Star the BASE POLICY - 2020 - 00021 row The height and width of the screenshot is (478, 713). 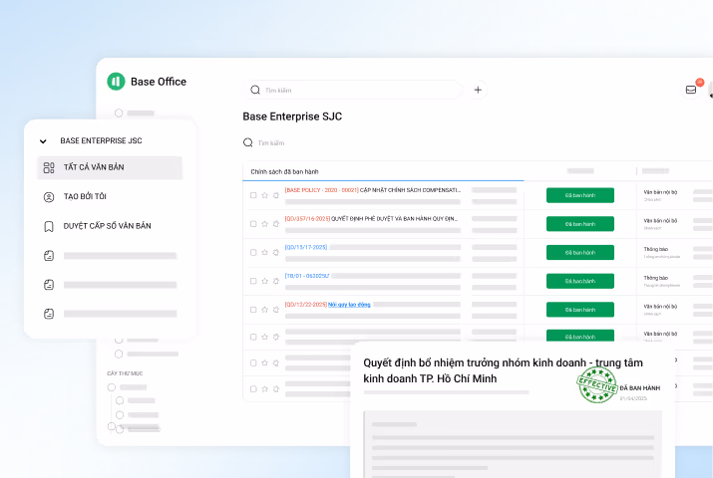[264, 195]
